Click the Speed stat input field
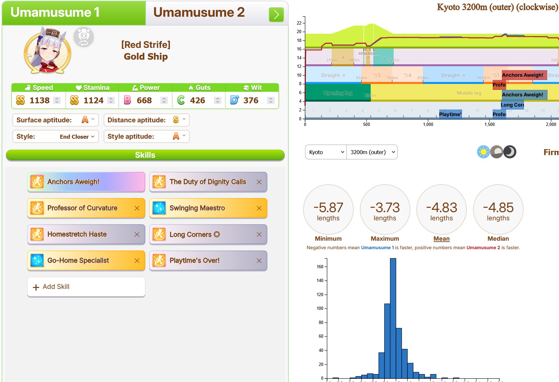This screenshot has height=382, width=559. pos(39,100)
